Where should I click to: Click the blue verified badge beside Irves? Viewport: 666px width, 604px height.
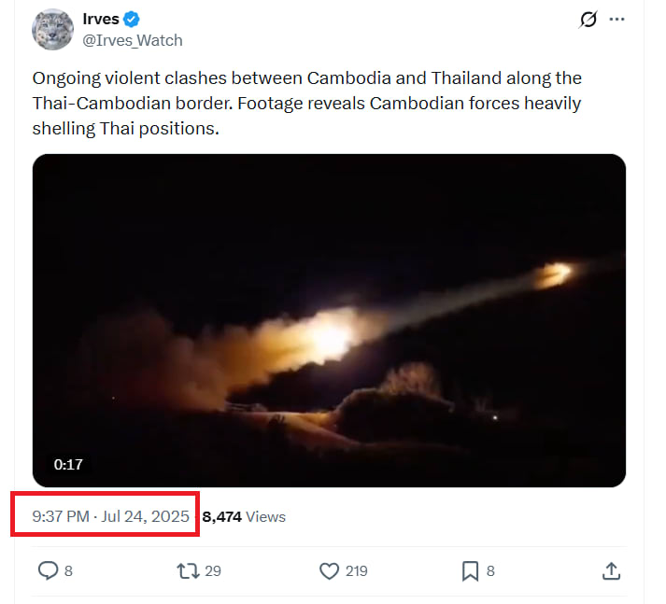pyautogui.click(x=134, y=20)
